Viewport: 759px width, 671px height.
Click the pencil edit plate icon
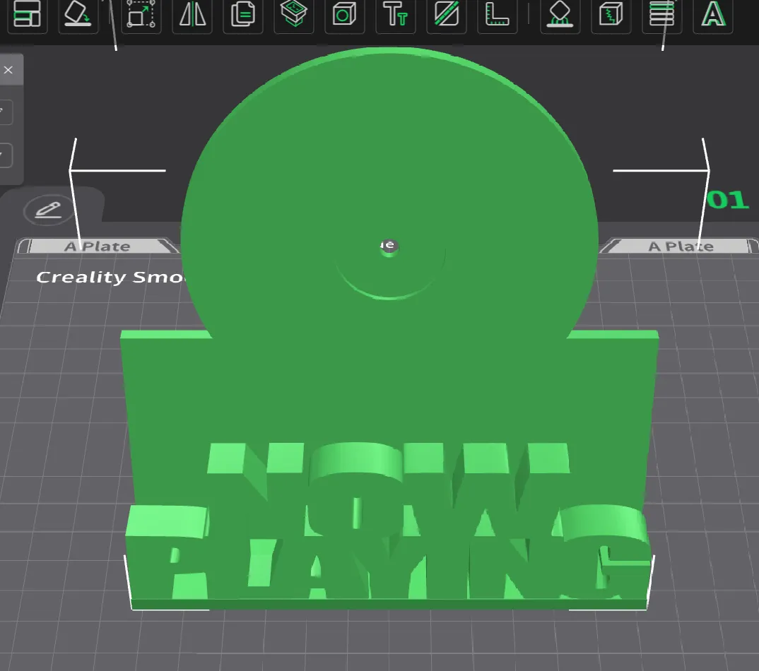[x=48, y=210]
